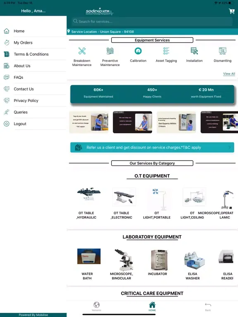Select Water Bath thumbnail
The width and height of the screenshot is (238, 317).
[89, 256]
